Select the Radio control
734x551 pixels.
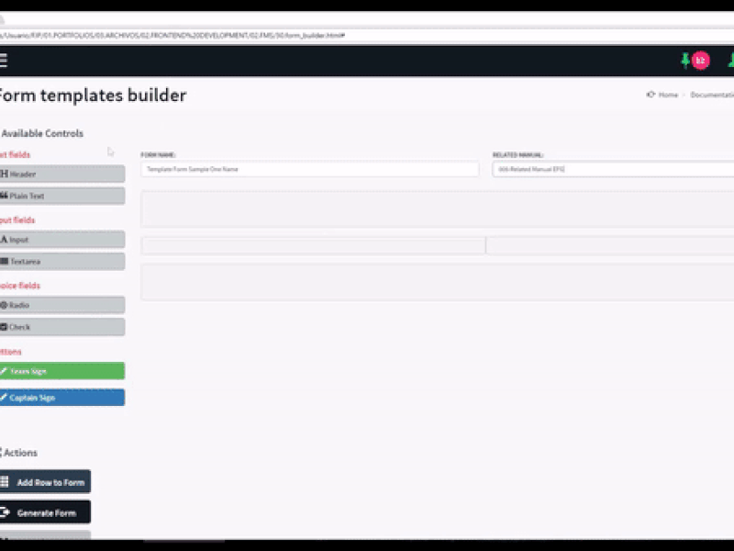(62, 305)
